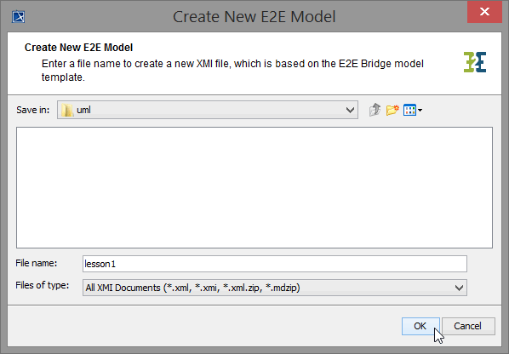Screen dimensions: 509x354
Task: Click the title bar text
Action: pos(254,16)
